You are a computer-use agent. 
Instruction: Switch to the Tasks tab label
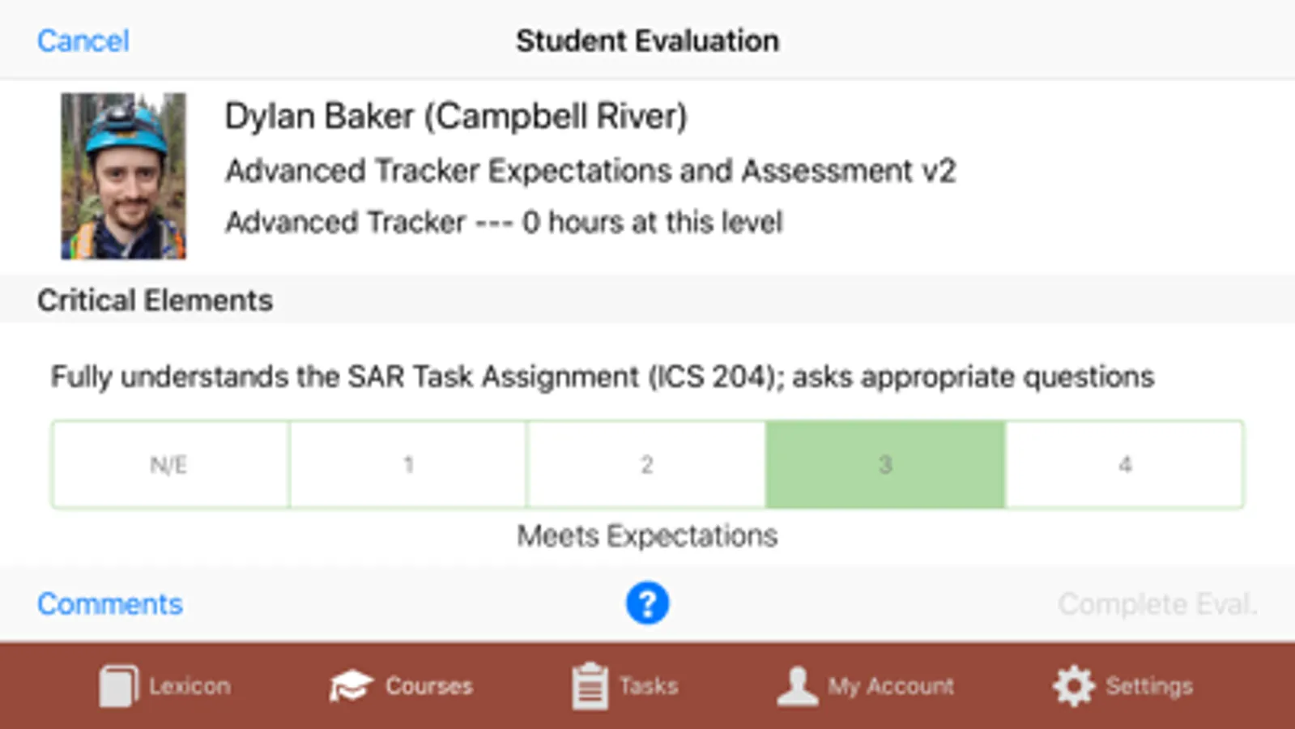click(x=649, y=686)
